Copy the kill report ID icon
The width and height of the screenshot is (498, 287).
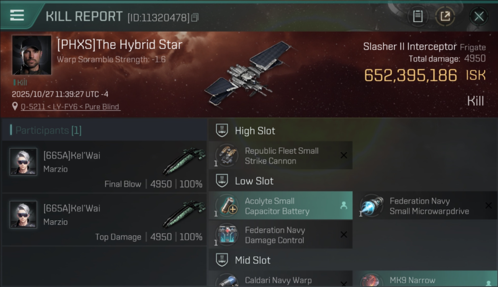click(195, 18)
